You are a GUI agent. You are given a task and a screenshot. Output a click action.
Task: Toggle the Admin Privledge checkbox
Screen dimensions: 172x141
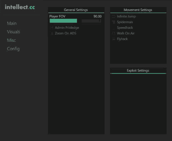[52, 28]
